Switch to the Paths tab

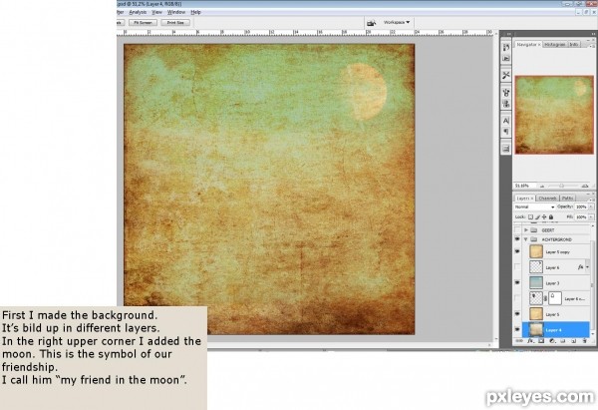(567, 199)
